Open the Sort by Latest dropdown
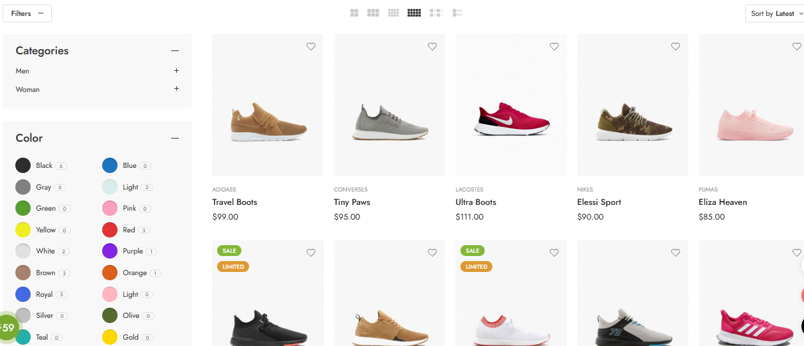 click(775, 13)
